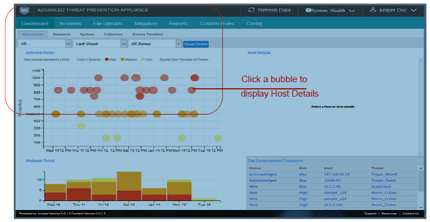Open the 'Last Week' time range dropdown
This screenshot has height=222, width=430.
click(100, 44)
